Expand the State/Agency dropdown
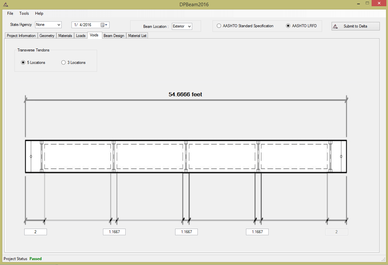This screenshot has height=265, width=388. tap(59, 25)
